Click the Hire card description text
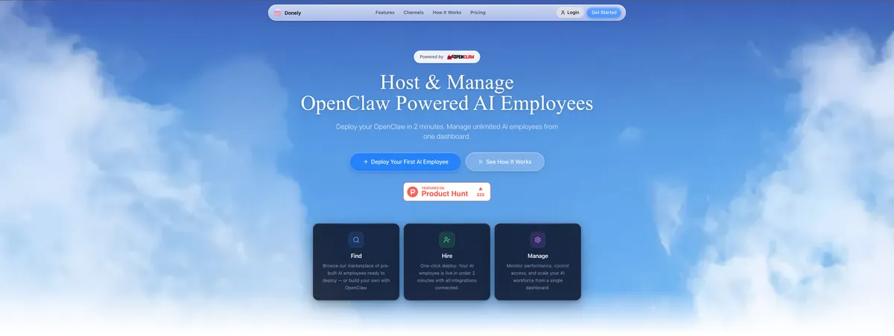Viewport: 894px width, 336px height. 447,277
